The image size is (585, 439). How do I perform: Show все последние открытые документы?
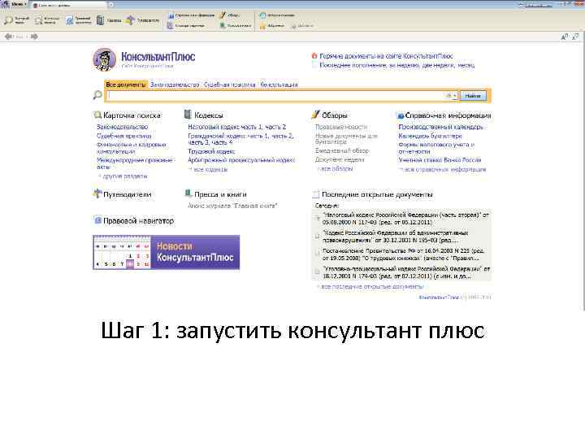coord(370,287)
